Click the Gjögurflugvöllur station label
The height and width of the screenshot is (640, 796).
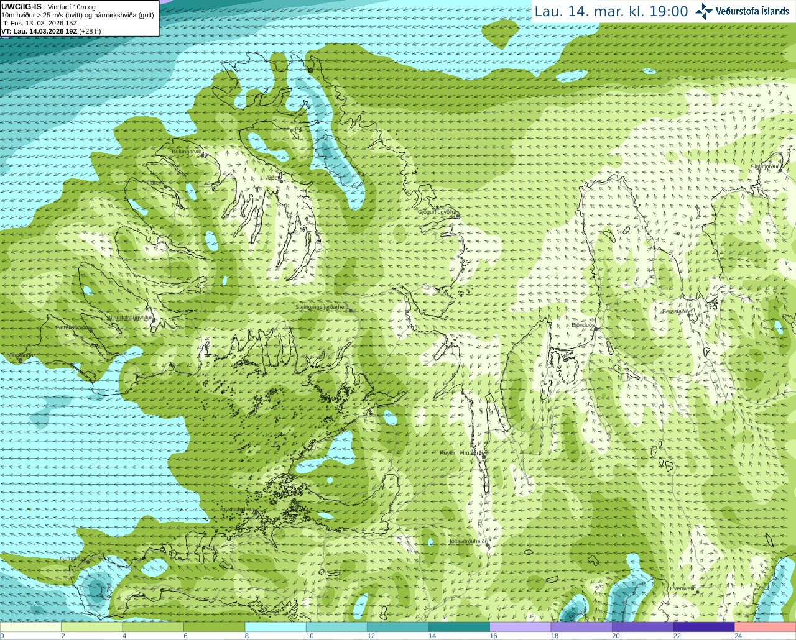pos(438,212)
